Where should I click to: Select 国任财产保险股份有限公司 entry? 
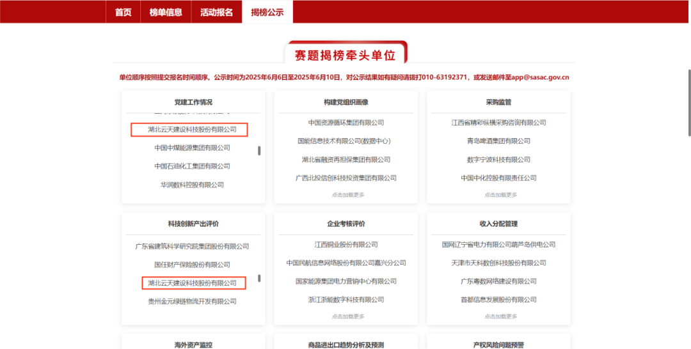(192, 265)
